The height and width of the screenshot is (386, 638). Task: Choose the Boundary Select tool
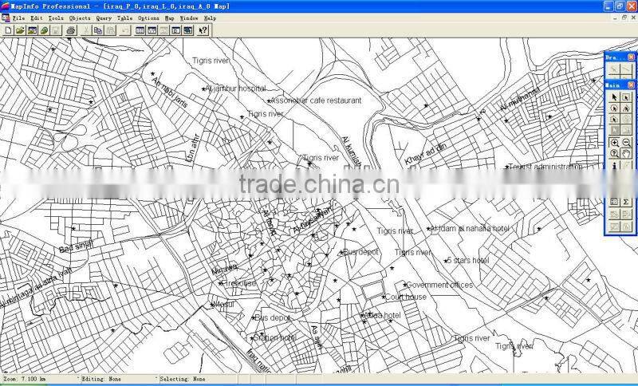[x=614, y=119]
